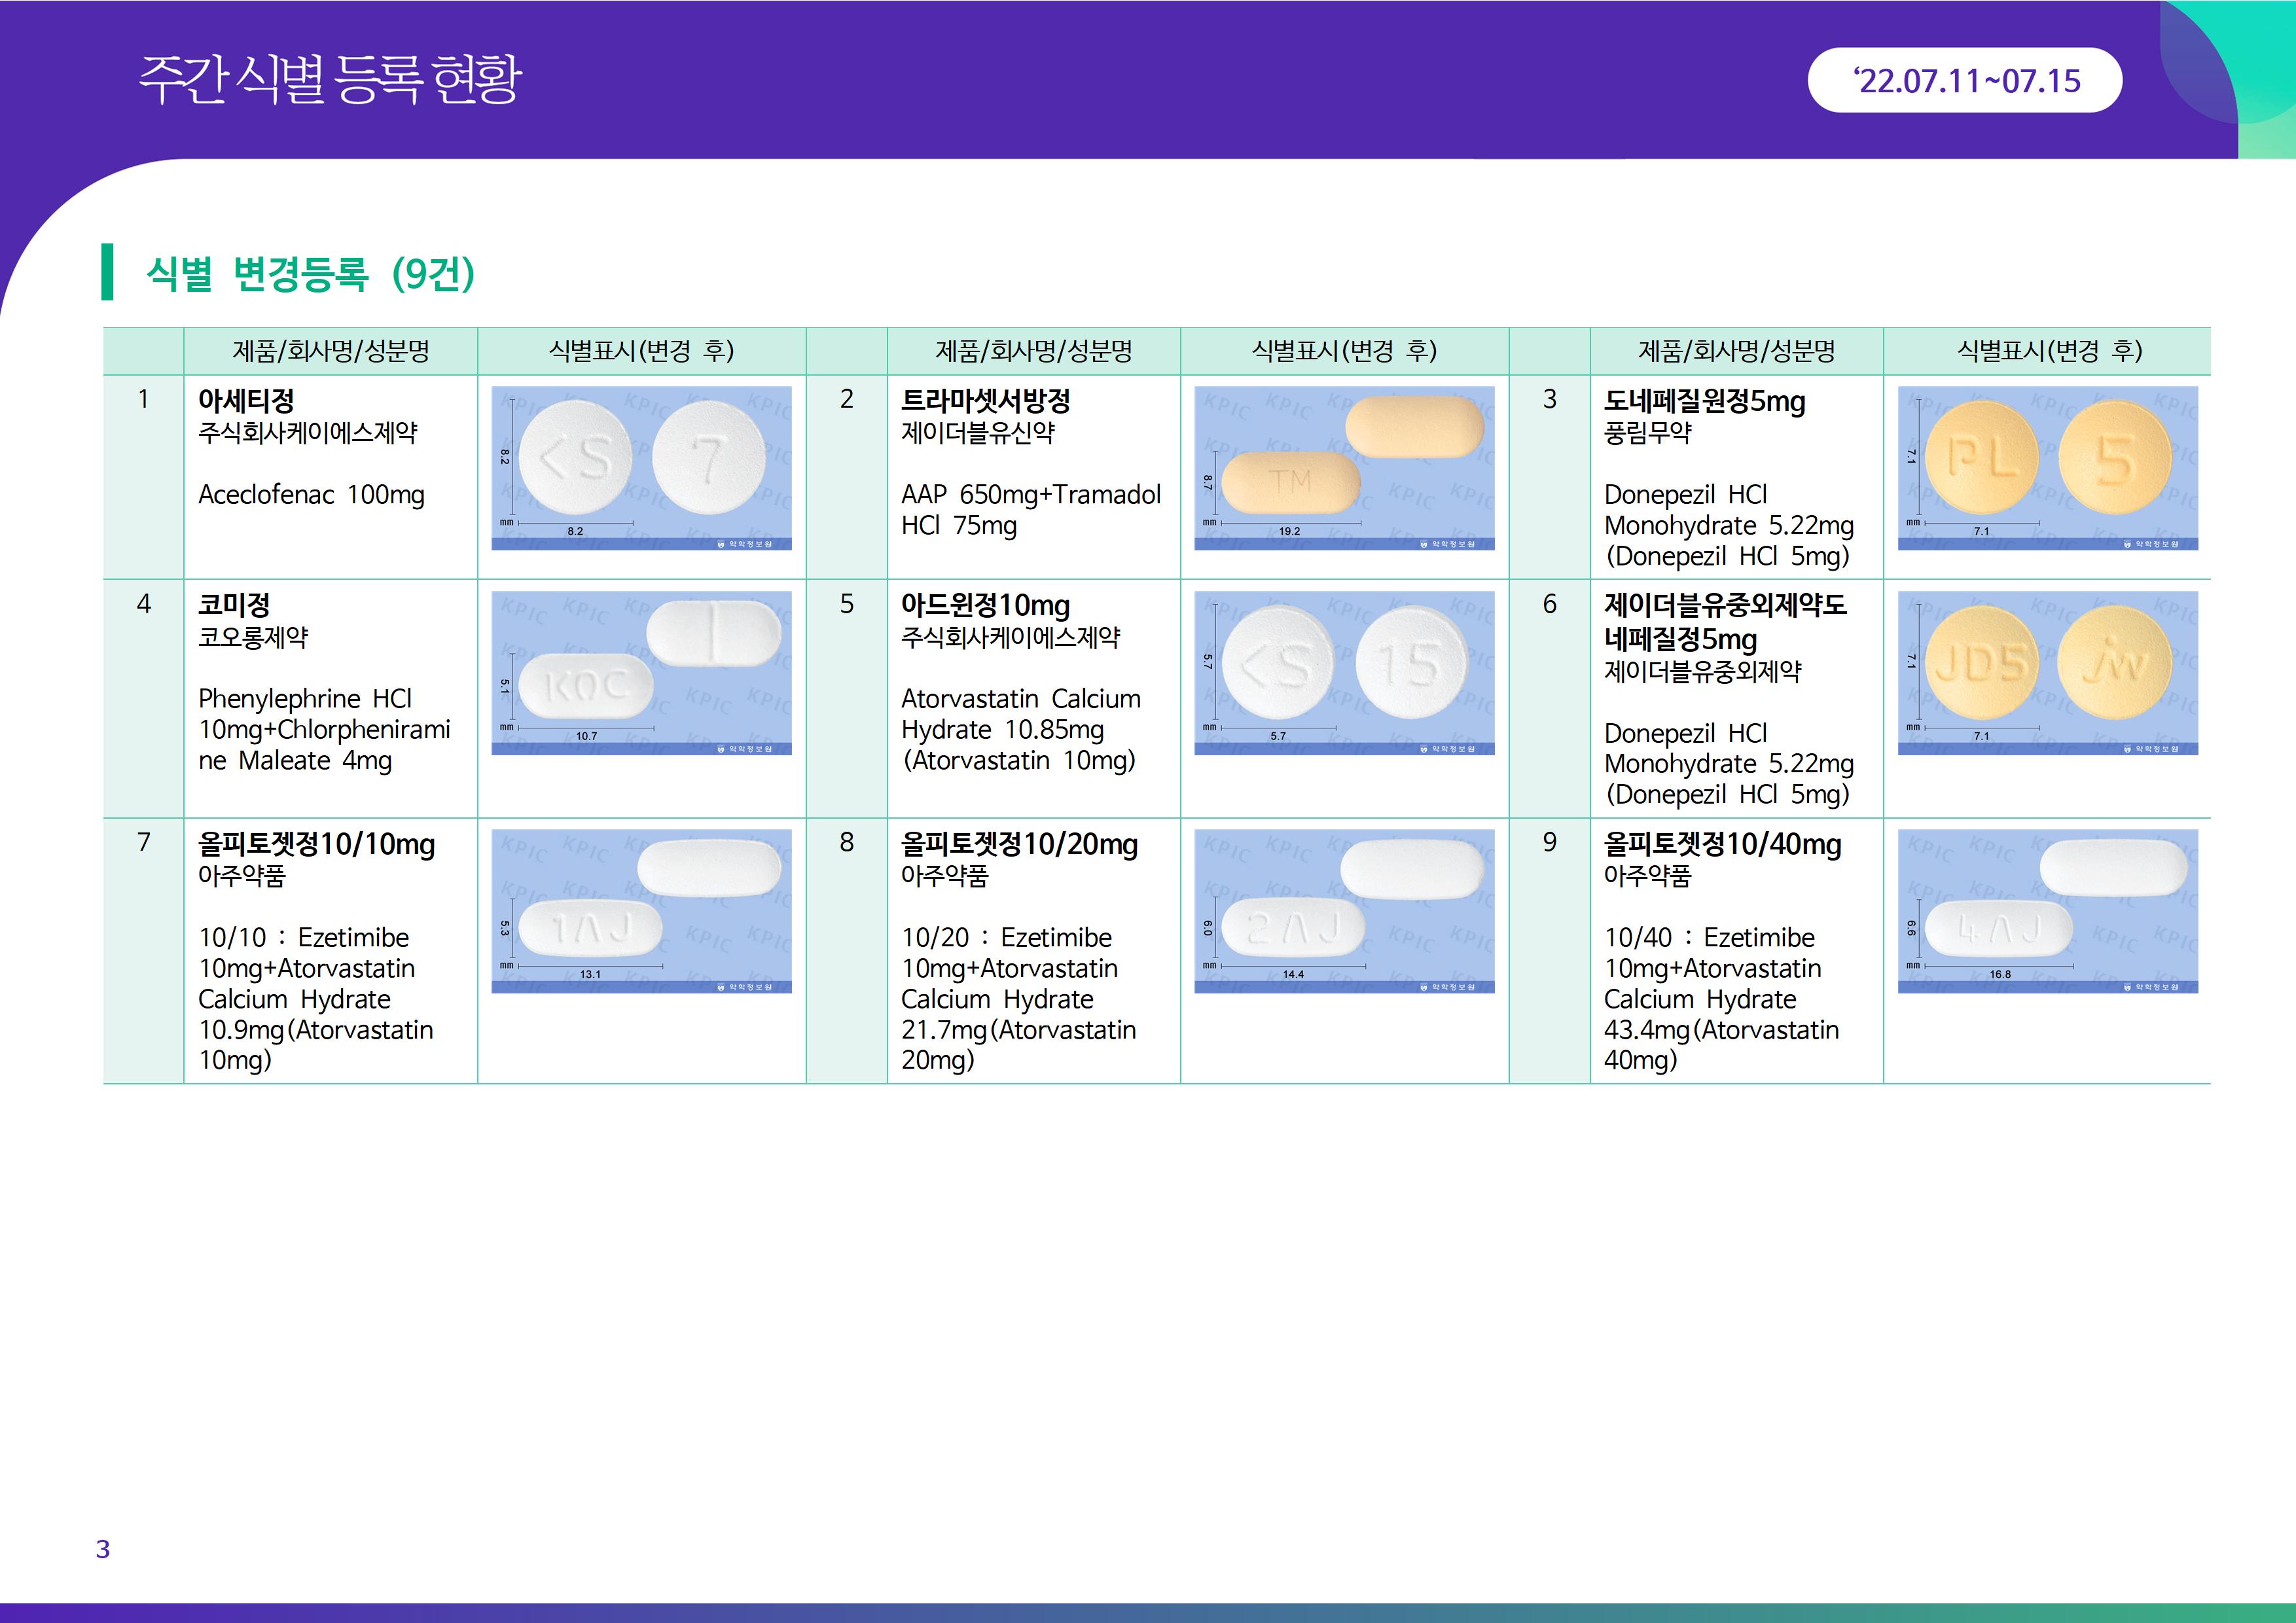This screenshot has height=1623, width=2296.
Task: Click the Aceclofenac 100mg ingredient text
Action: (x=311, y=495)
